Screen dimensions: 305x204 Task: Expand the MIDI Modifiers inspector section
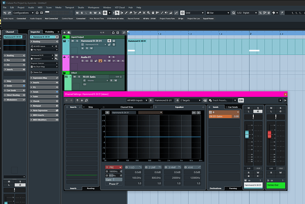[44, 120]
